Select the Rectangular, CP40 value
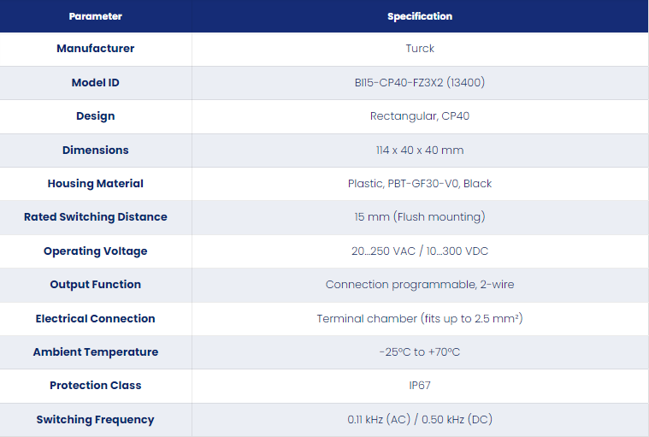649x437 pixels. click(420, 115)
